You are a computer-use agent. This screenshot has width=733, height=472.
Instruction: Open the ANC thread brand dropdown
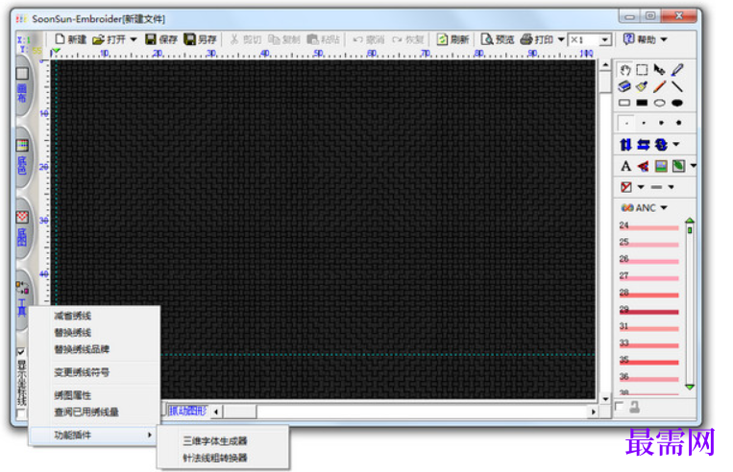[663, 208]
